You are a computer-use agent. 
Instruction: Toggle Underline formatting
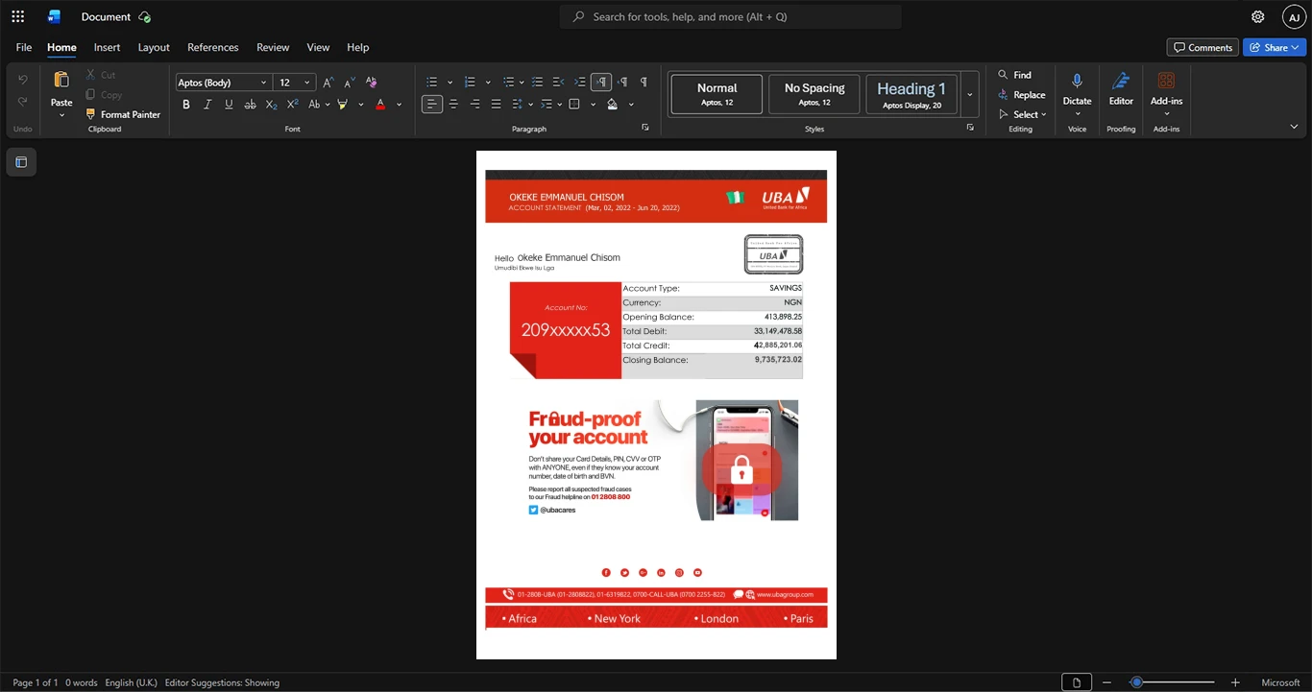click(229, 105)
